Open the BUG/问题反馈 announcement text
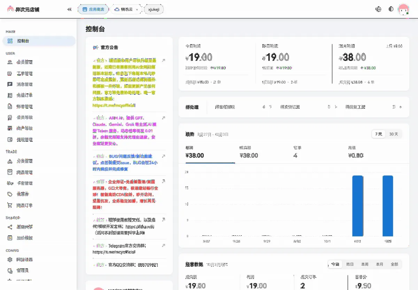The width and height of the screenshot is (418, 290). coord(125,163)
